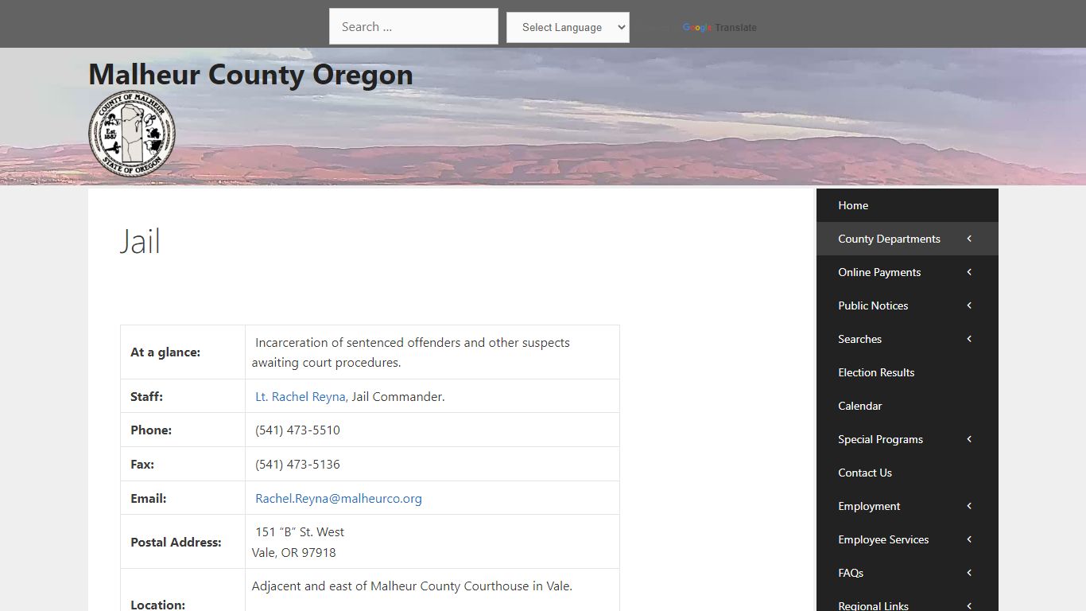Image resolution: width=1086 pixels, height=611 pixels.
Task: Expand the Employment submenu arrow
Action: point(969,506)
